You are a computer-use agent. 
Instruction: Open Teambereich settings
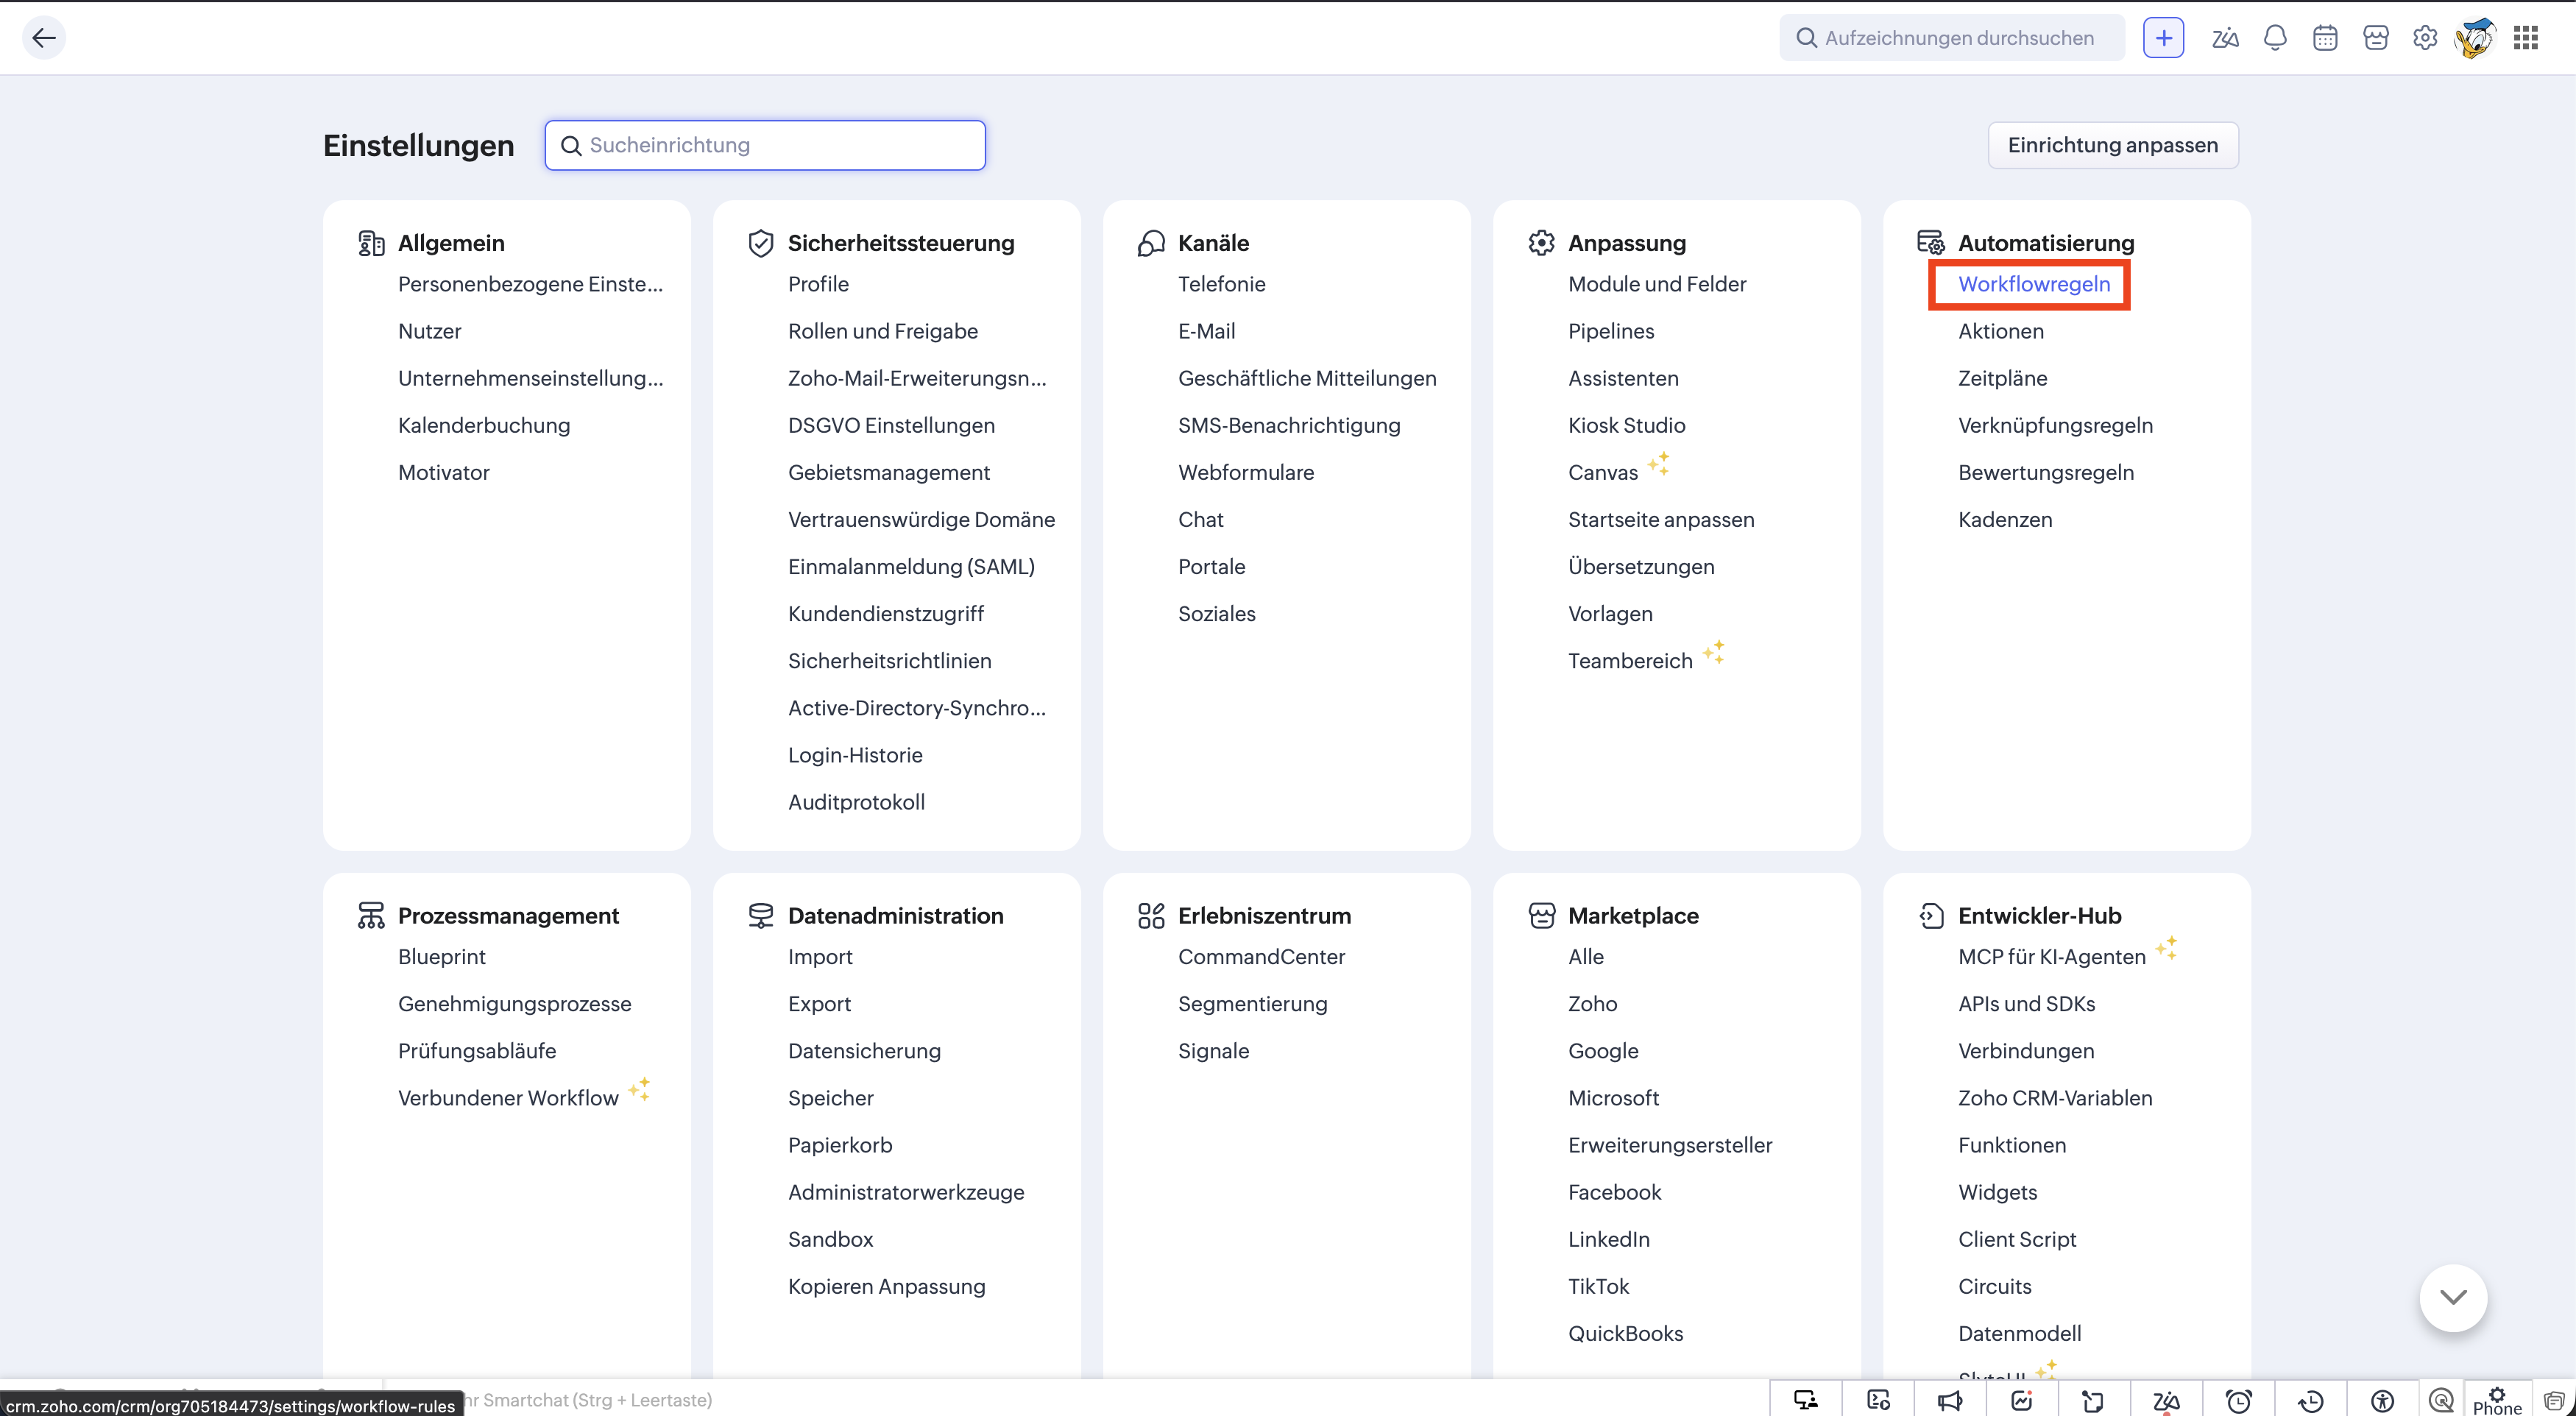click(1630, 660)
